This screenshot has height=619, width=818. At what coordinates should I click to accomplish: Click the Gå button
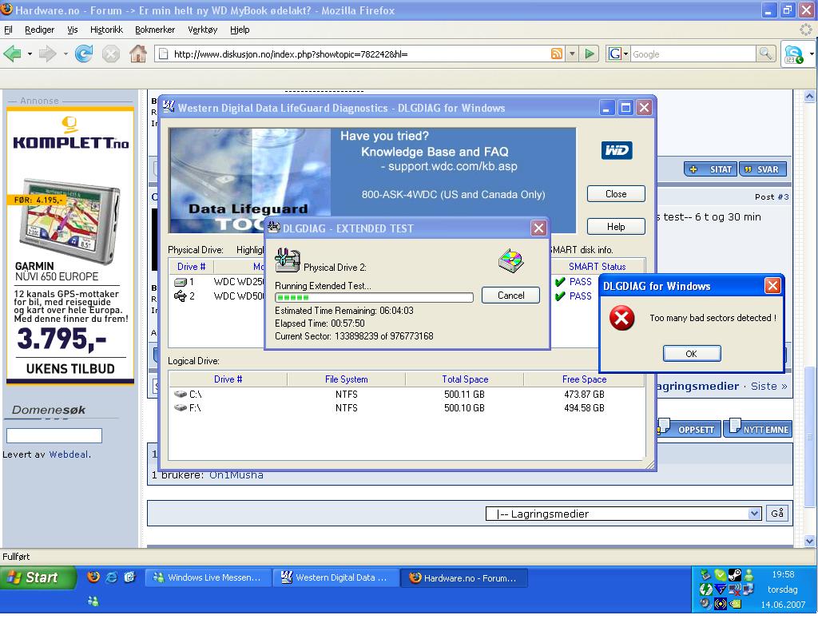[x=776, y=514]
